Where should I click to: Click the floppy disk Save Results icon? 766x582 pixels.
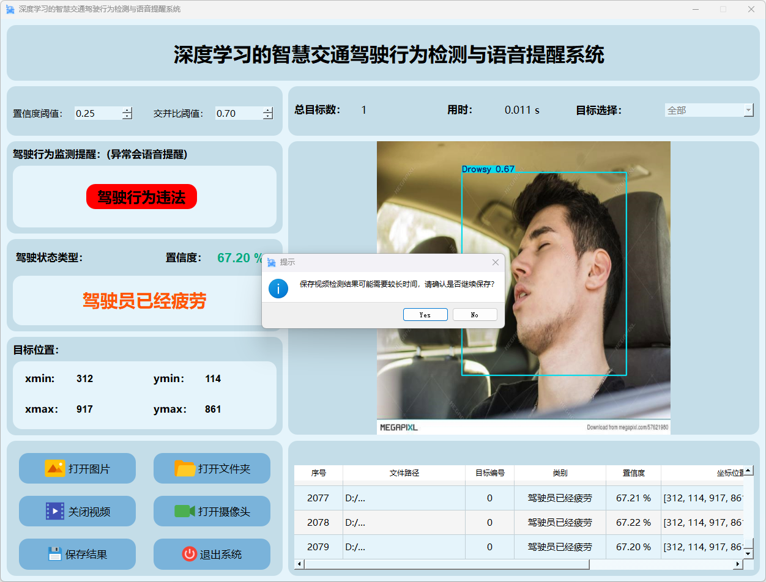(55, 554)
